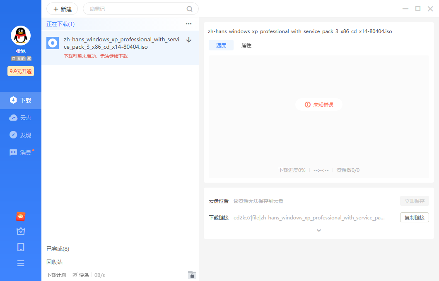Switch to the 属性 tab

246,45
